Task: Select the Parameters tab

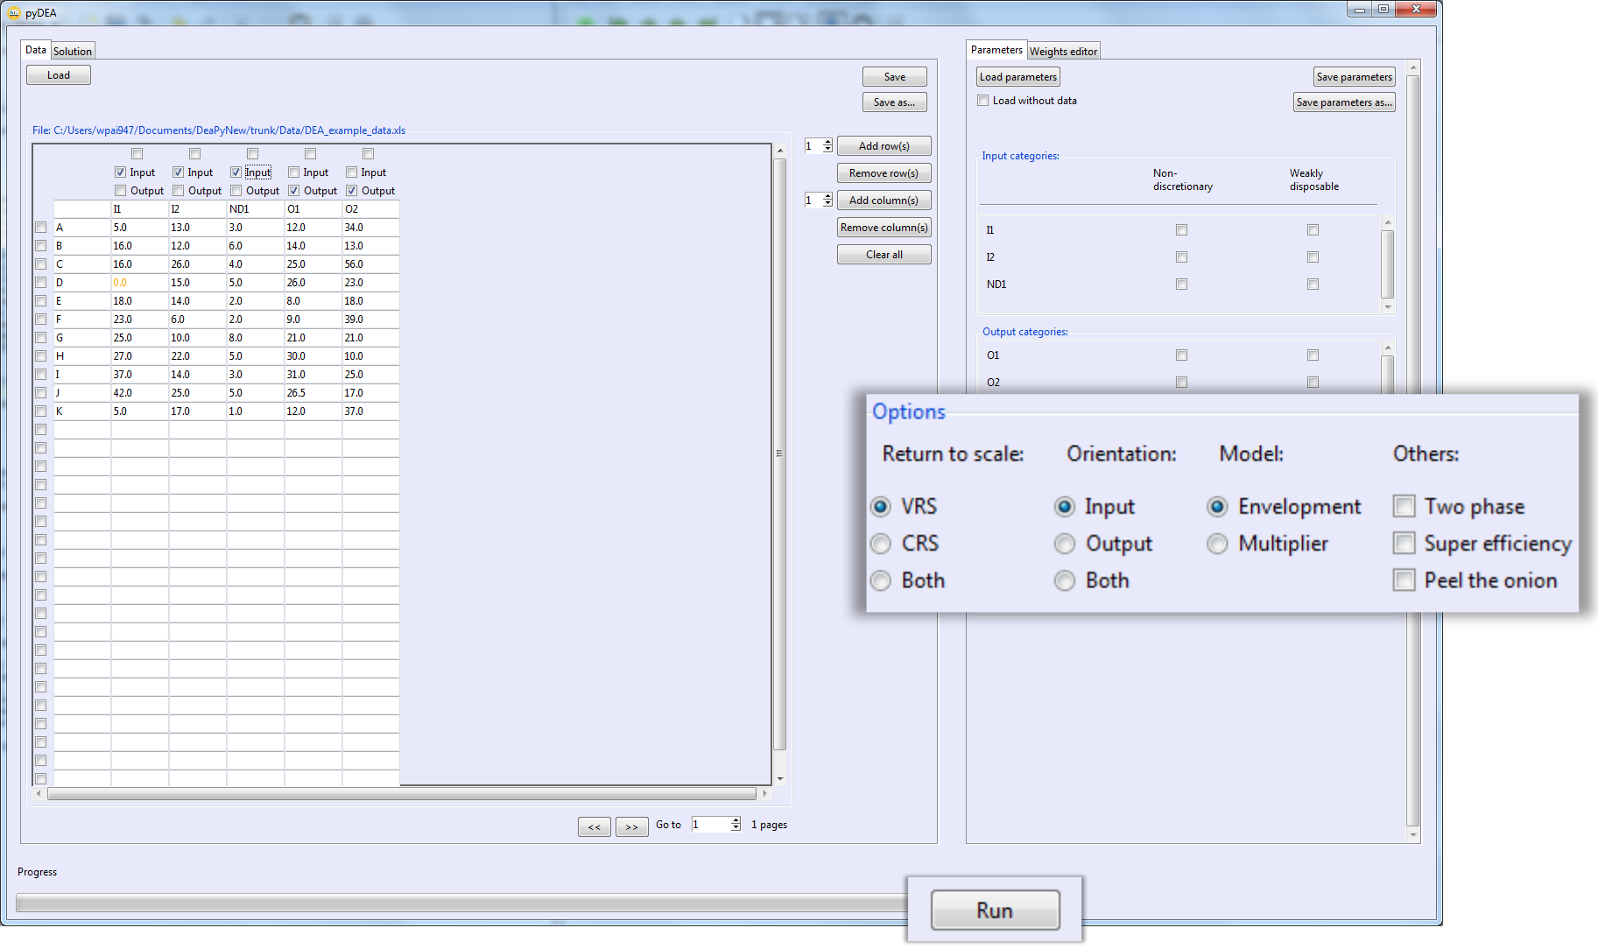Action: (996, 50)
